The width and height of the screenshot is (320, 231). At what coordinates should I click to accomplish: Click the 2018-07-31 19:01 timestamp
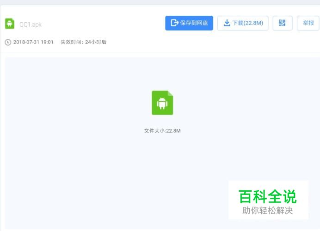33,42
